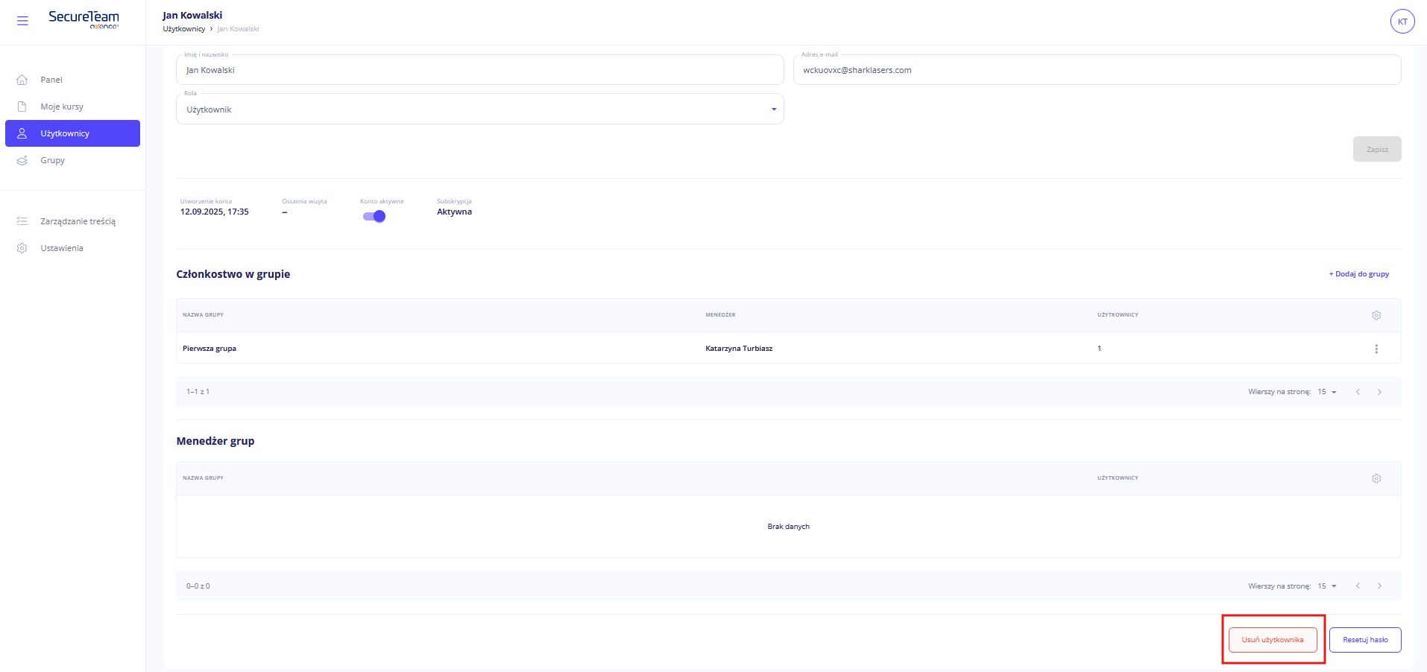This screenshot has width=1427, height=672.
Task: Click the Resetuj hasło button
Action: (1364, 640)
